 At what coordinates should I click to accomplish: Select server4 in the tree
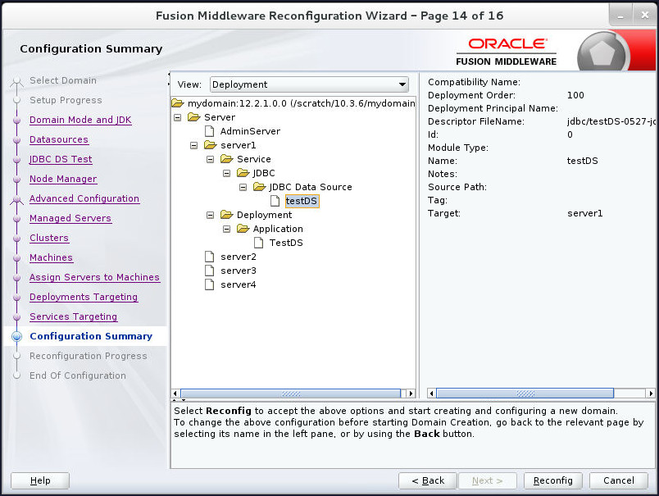click(239, 284)
